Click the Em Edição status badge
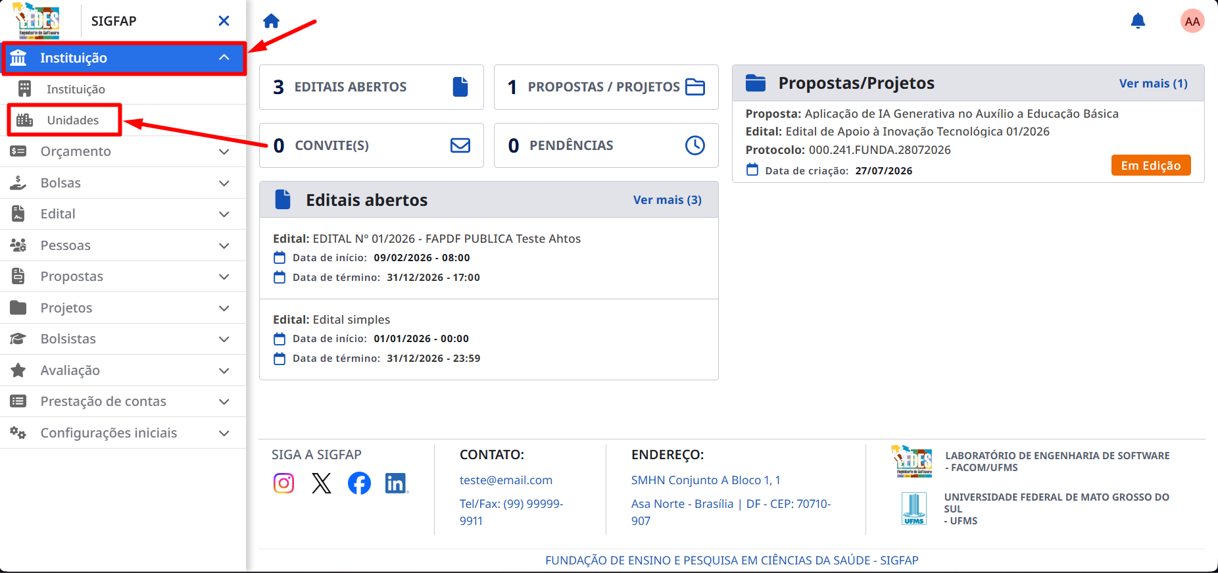 pos(1151,166)
